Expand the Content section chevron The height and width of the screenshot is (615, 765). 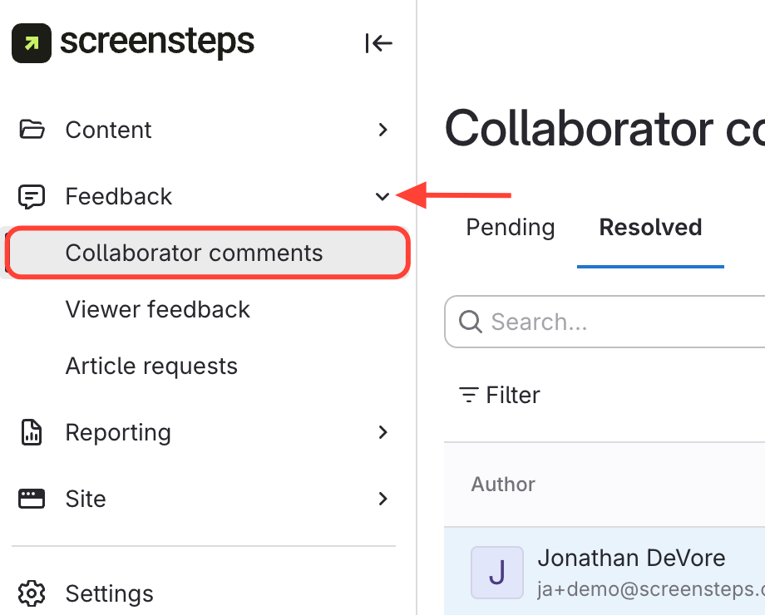[382, 130]
